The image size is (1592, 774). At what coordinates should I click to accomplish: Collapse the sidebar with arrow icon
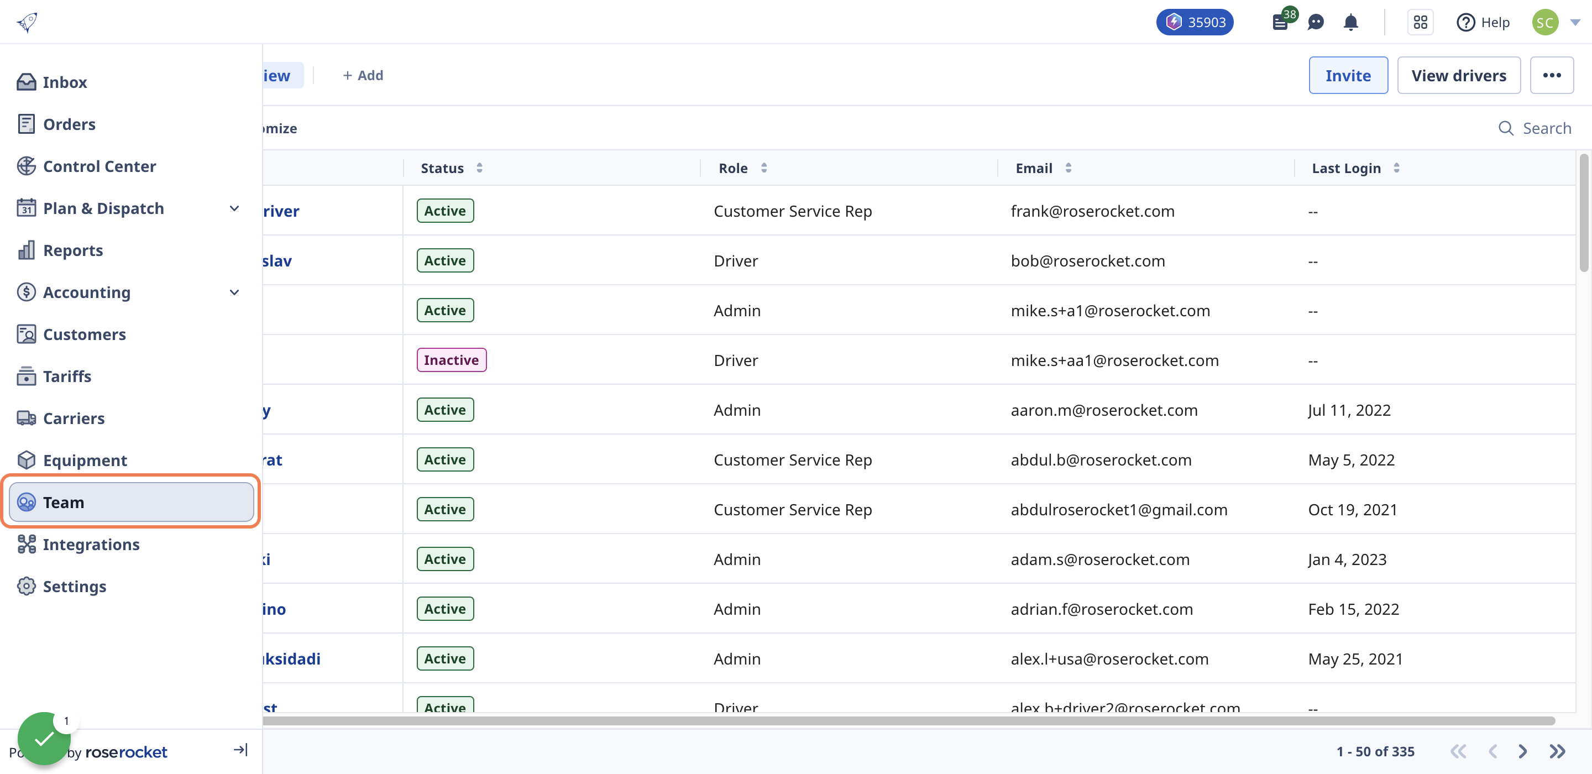pyautogui.click(x=240, y=750)
